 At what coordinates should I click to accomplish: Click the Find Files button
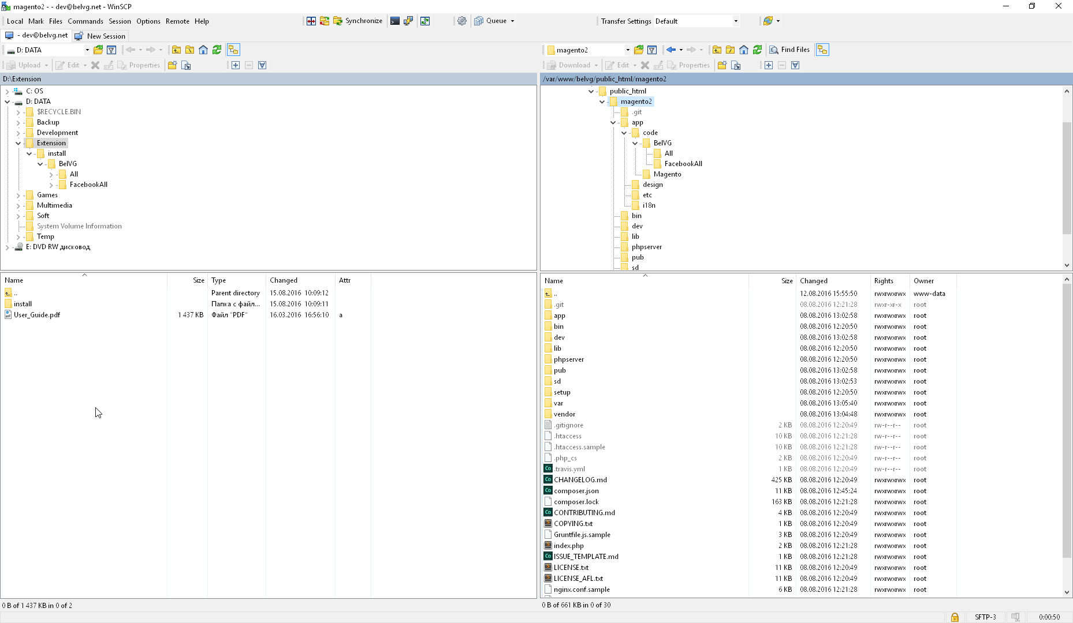click(789, 50)
